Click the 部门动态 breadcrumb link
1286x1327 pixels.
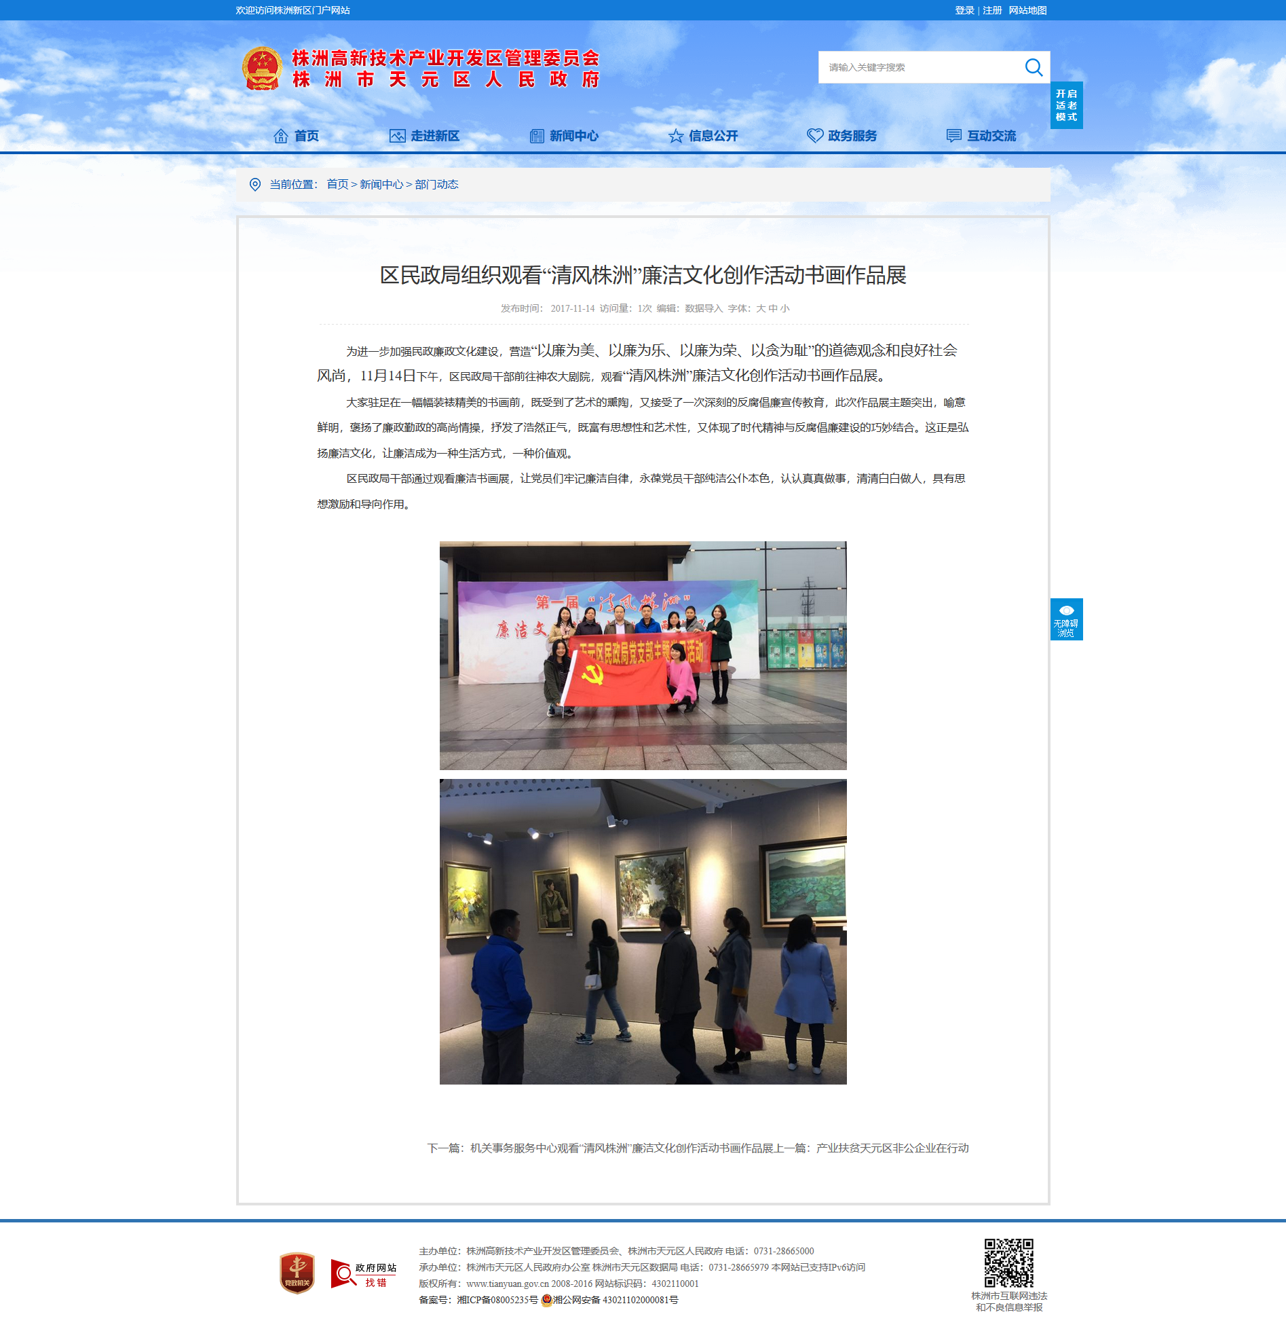coord(436,185)
